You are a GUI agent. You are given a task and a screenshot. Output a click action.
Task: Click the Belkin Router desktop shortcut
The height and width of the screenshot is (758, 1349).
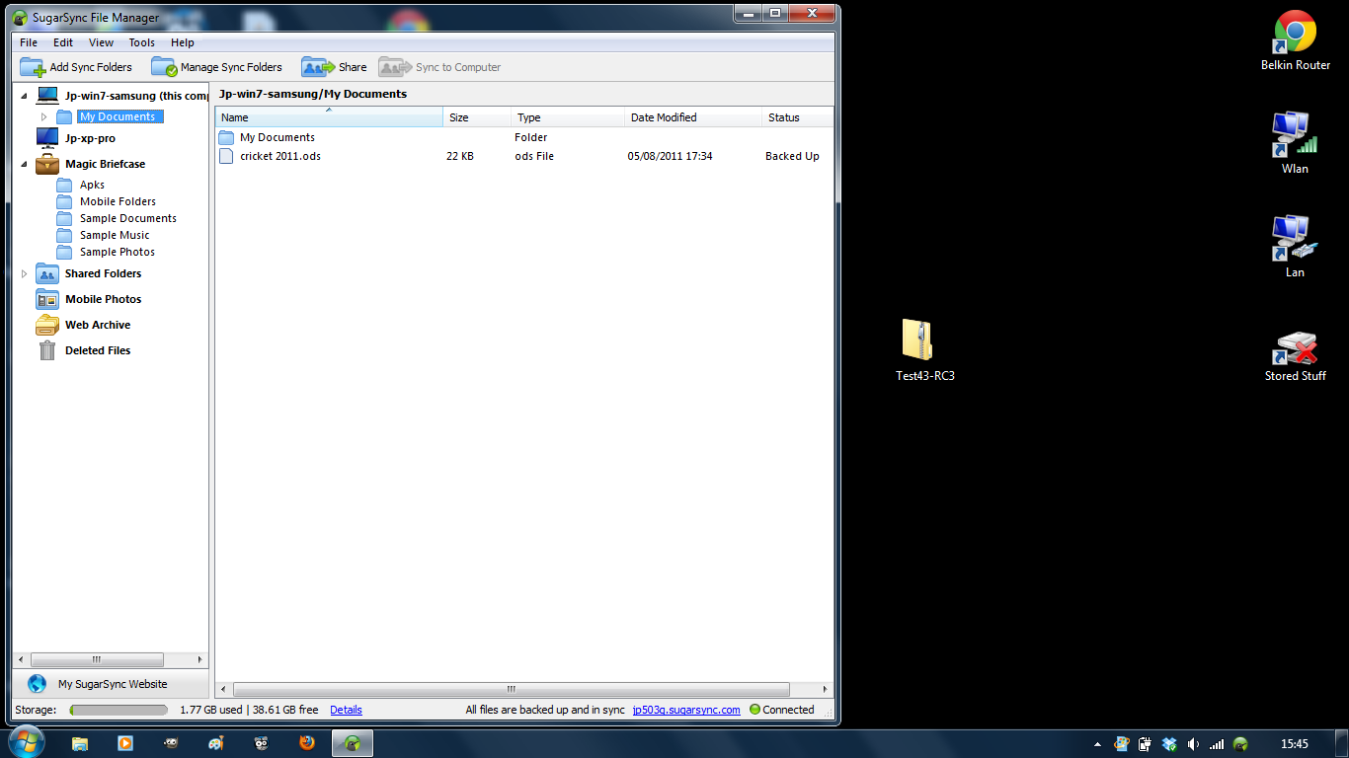pyautogui.click(x=1295, y=41)
